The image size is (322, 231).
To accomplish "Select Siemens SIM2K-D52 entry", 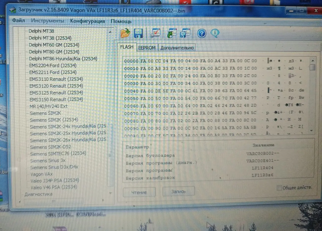I will click(x=51, y=147).
